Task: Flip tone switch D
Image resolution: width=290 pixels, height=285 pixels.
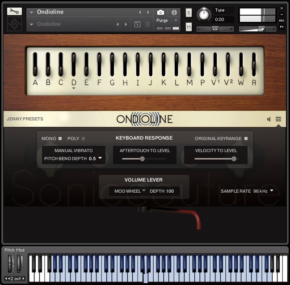Action: [x=74, y=64]
